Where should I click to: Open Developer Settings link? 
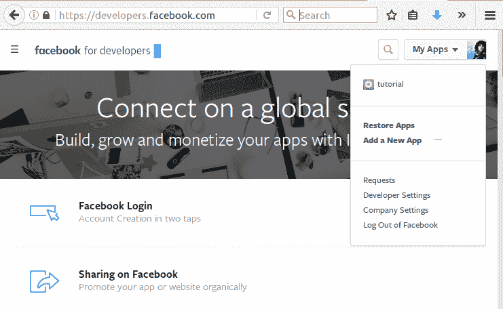coord(396,195)
